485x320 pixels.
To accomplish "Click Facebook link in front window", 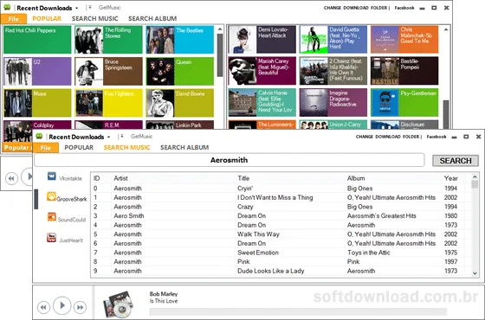I will tap(436, 137).
